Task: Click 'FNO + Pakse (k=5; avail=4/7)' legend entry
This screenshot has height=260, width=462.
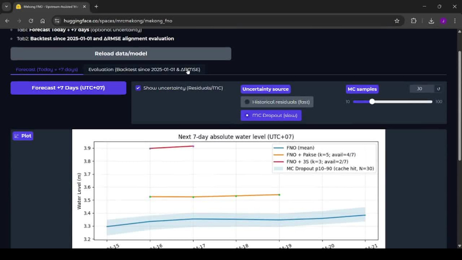Action: (315, 155)
